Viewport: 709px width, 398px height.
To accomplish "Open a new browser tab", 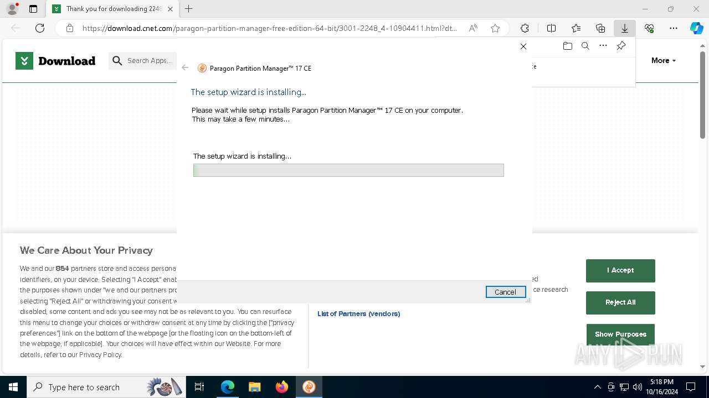I will [189, 9].
